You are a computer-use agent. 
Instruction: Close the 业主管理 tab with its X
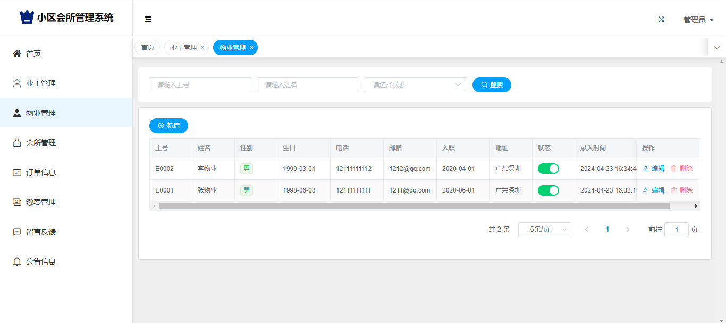coord(202,48)
